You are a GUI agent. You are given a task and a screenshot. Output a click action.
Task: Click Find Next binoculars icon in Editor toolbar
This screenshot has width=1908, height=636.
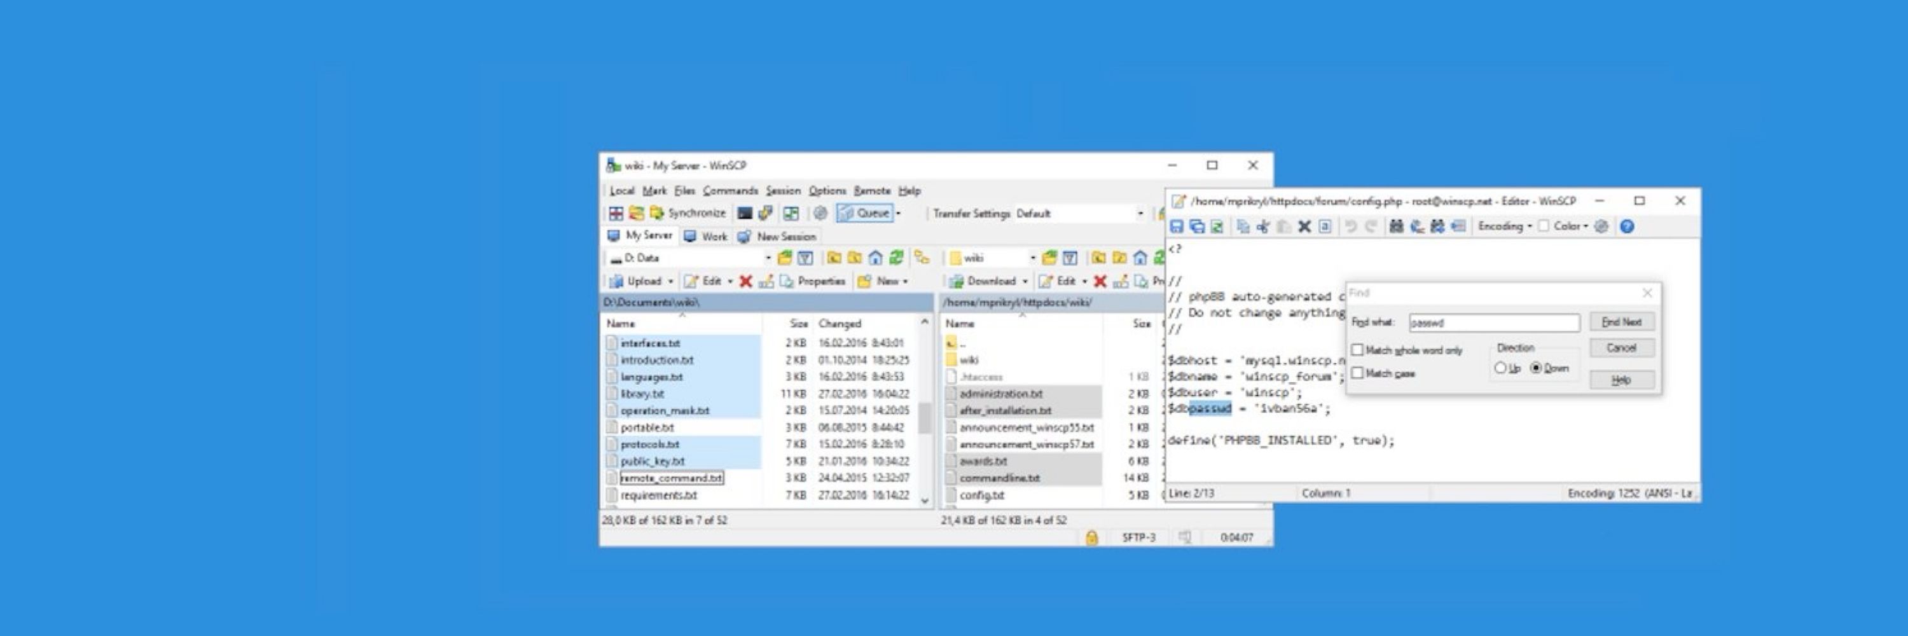pyautogui.click(x=1437, y=226)
